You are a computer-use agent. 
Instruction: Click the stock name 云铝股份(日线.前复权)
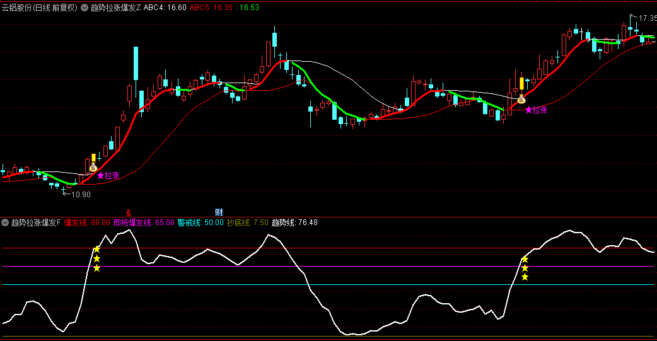pos(40,8)
